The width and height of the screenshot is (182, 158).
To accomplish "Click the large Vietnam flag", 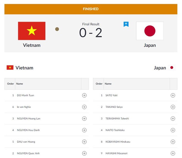I will pyautogui.click(x=32, y=31).
